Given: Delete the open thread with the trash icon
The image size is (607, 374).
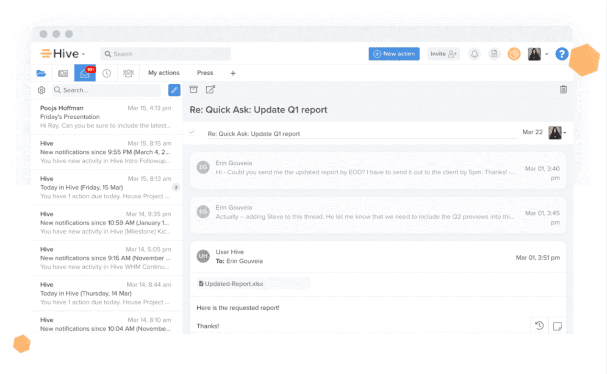Looking at the screenshot, I should click(563, 90).
